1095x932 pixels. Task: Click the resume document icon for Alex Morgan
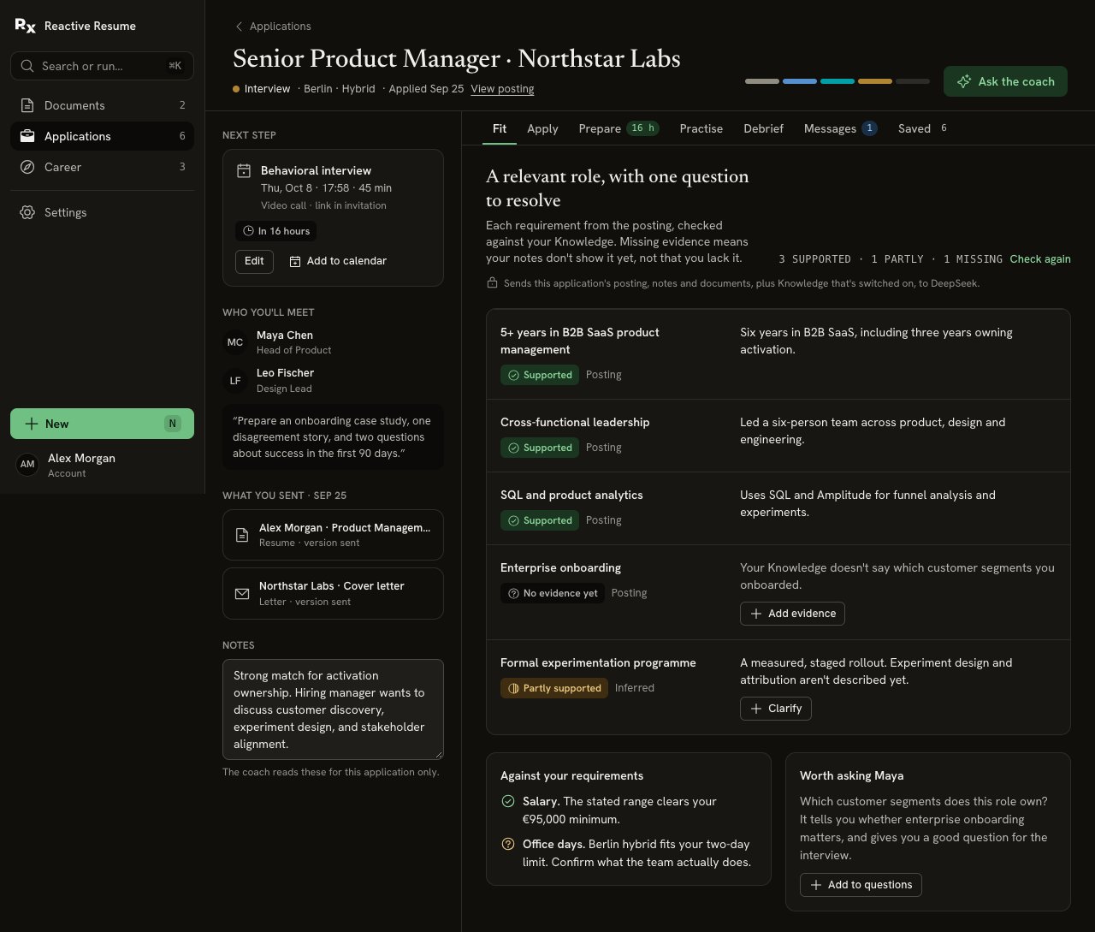point(242,535)
